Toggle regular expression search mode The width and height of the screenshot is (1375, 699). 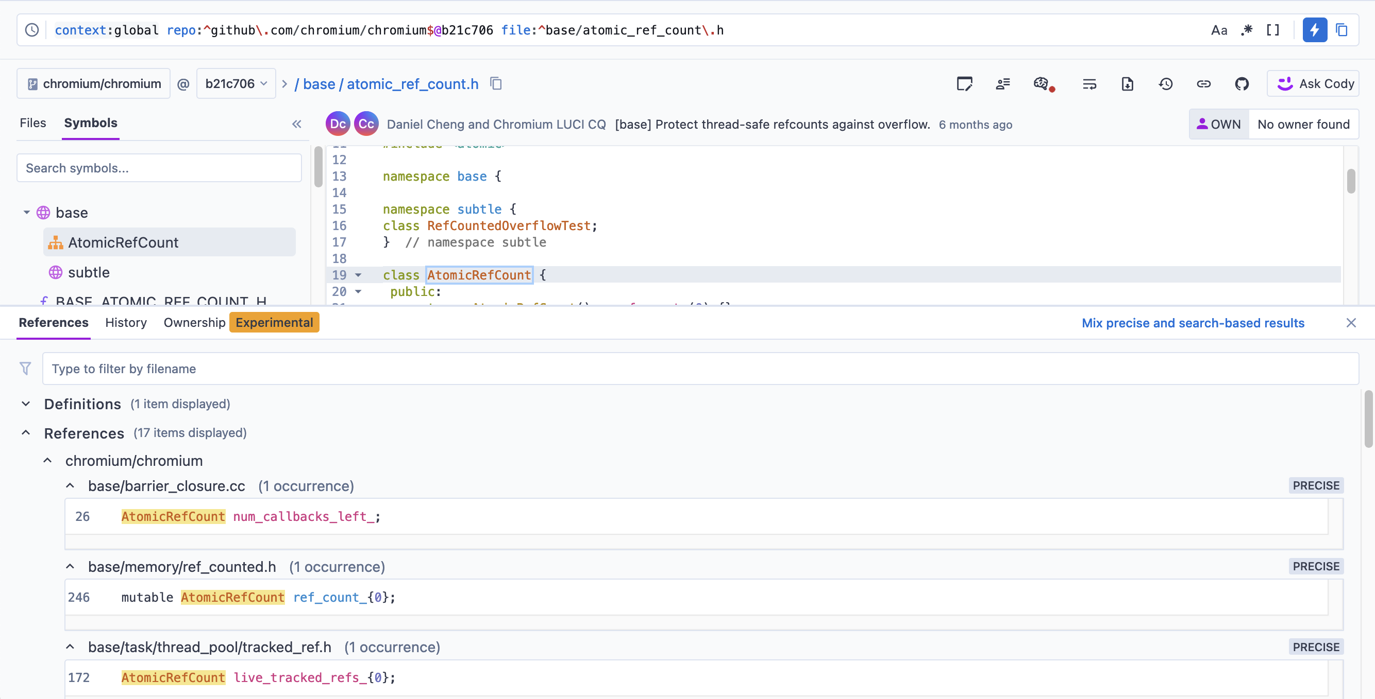pos(1246,30)
